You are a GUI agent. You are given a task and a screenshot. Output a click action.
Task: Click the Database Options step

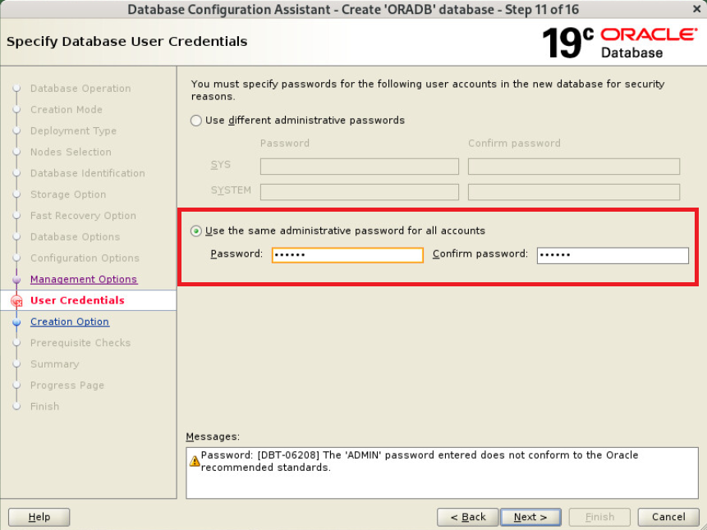click(75, 236)
